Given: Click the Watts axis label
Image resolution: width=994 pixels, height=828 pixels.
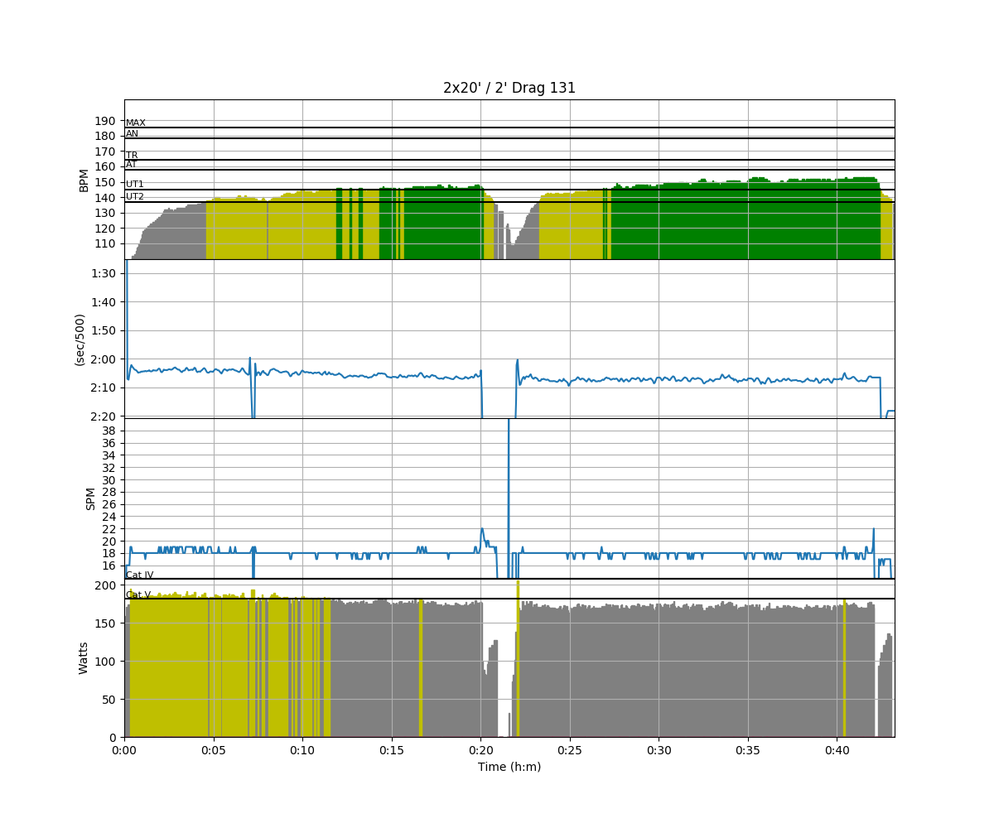Looking at the screenshot, I should coord(84,657).
